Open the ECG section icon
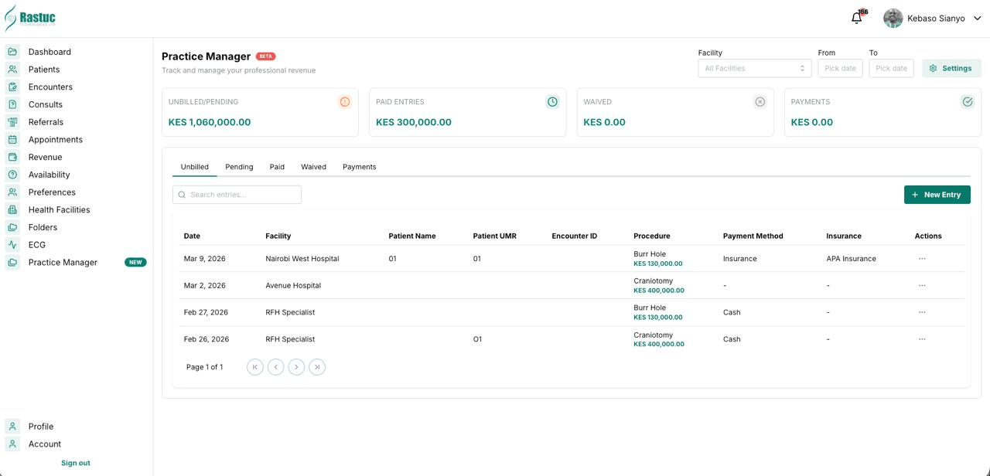The height and width of the screenshot is (476, 990). (x=12, y=244)
